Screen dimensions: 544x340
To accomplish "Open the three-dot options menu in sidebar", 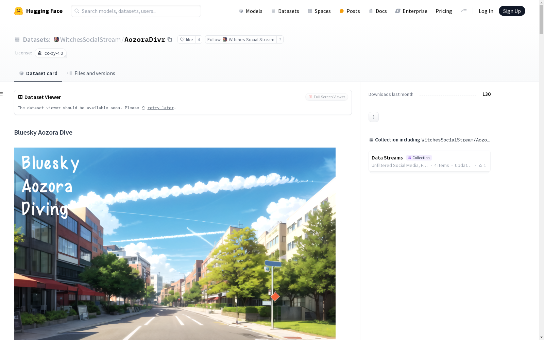I will pyautogui.click(x=374, y=117).
